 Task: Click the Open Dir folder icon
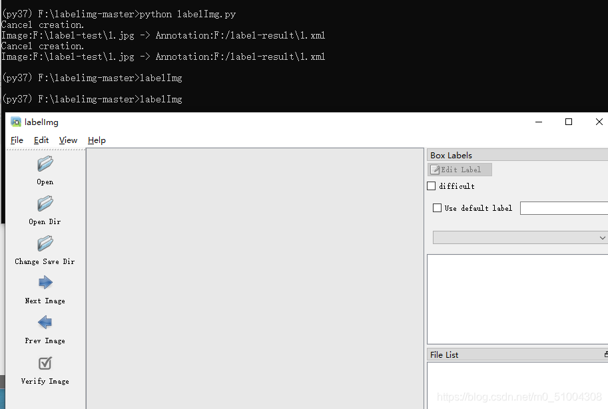pyautogui.click(x=45, y=204)
